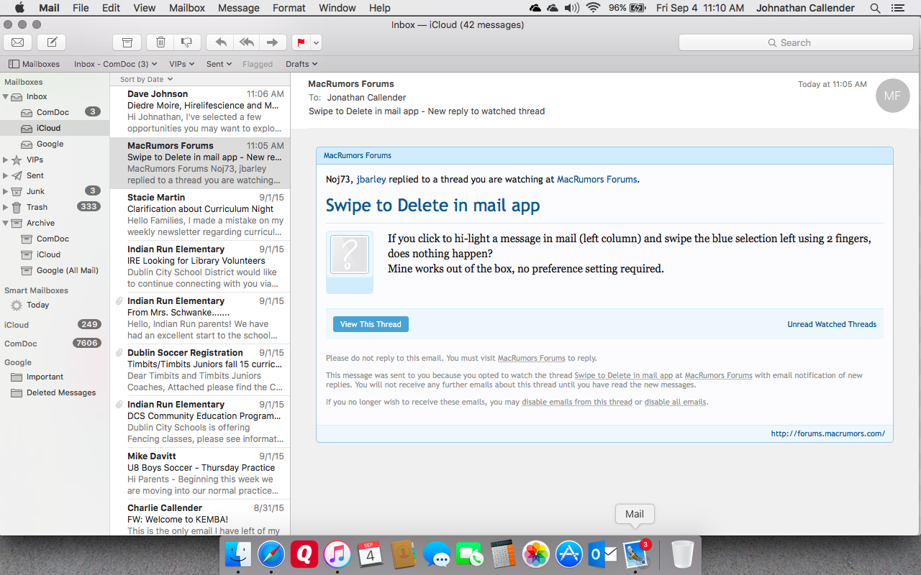Click disable emails from this thread link
This screenshot has width=921, height=575.
(577, 402)
